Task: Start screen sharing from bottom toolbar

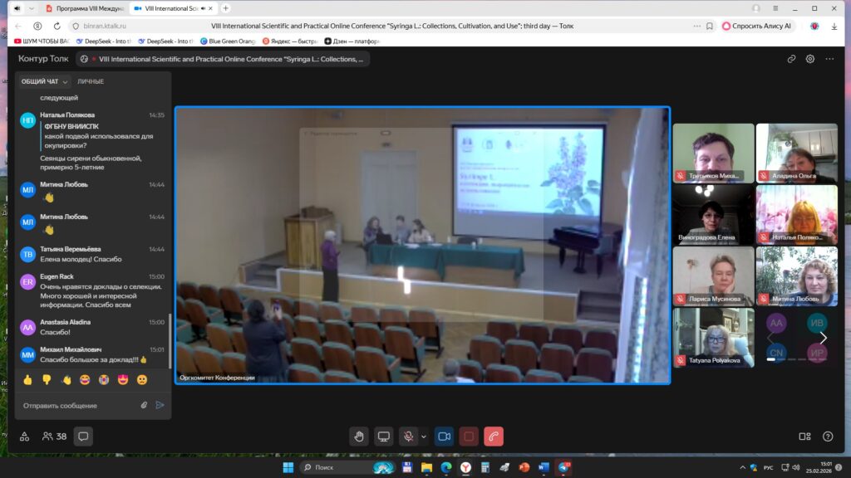Action: pyautogui.click(x=383, y=437)
